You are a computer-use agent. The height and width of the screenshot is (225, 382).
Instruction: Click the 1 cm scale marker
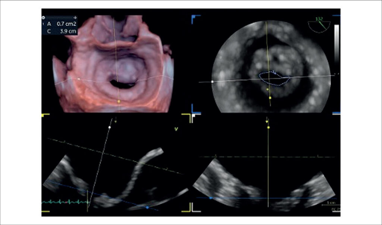coord(331,204)
